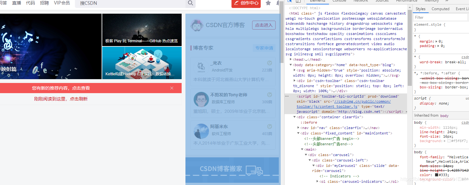The width and height of the screenshot is (469, 185).
Task: Collapse the div fixed_content mainContent node
Action: pyautogui.click(x=298, y=133)
